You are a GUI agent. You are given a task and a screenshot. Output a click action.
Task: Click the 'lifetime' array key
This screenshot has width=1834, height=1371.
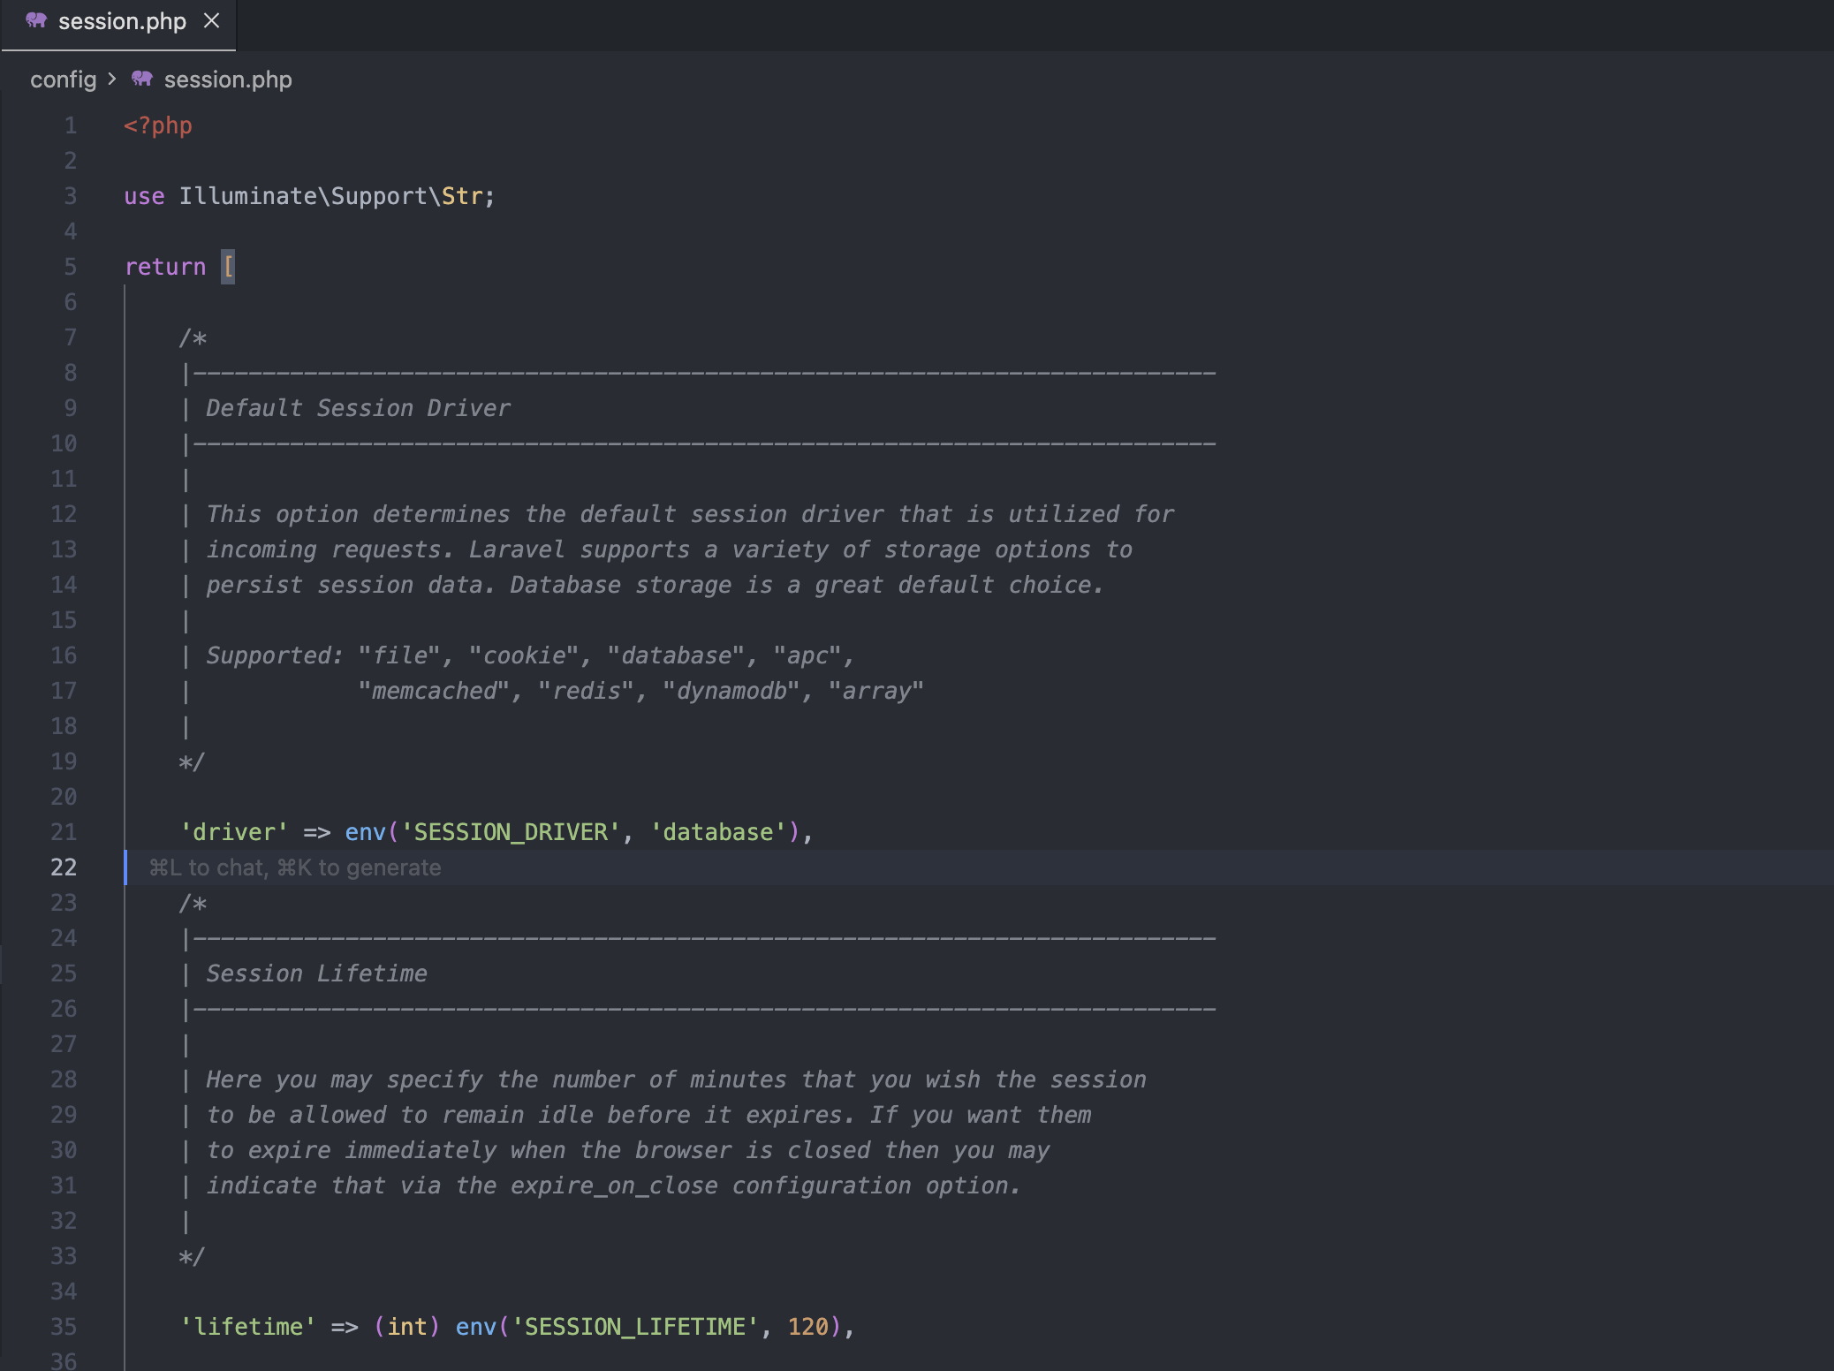[247, 1327]
